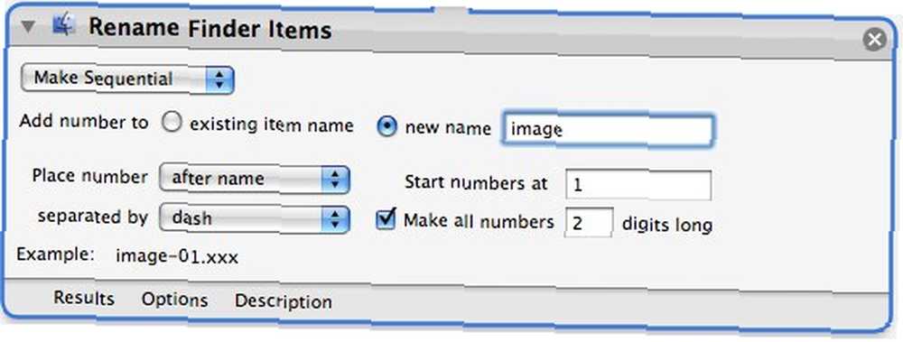Open the separated by dash dropdown

click(254, 219)
